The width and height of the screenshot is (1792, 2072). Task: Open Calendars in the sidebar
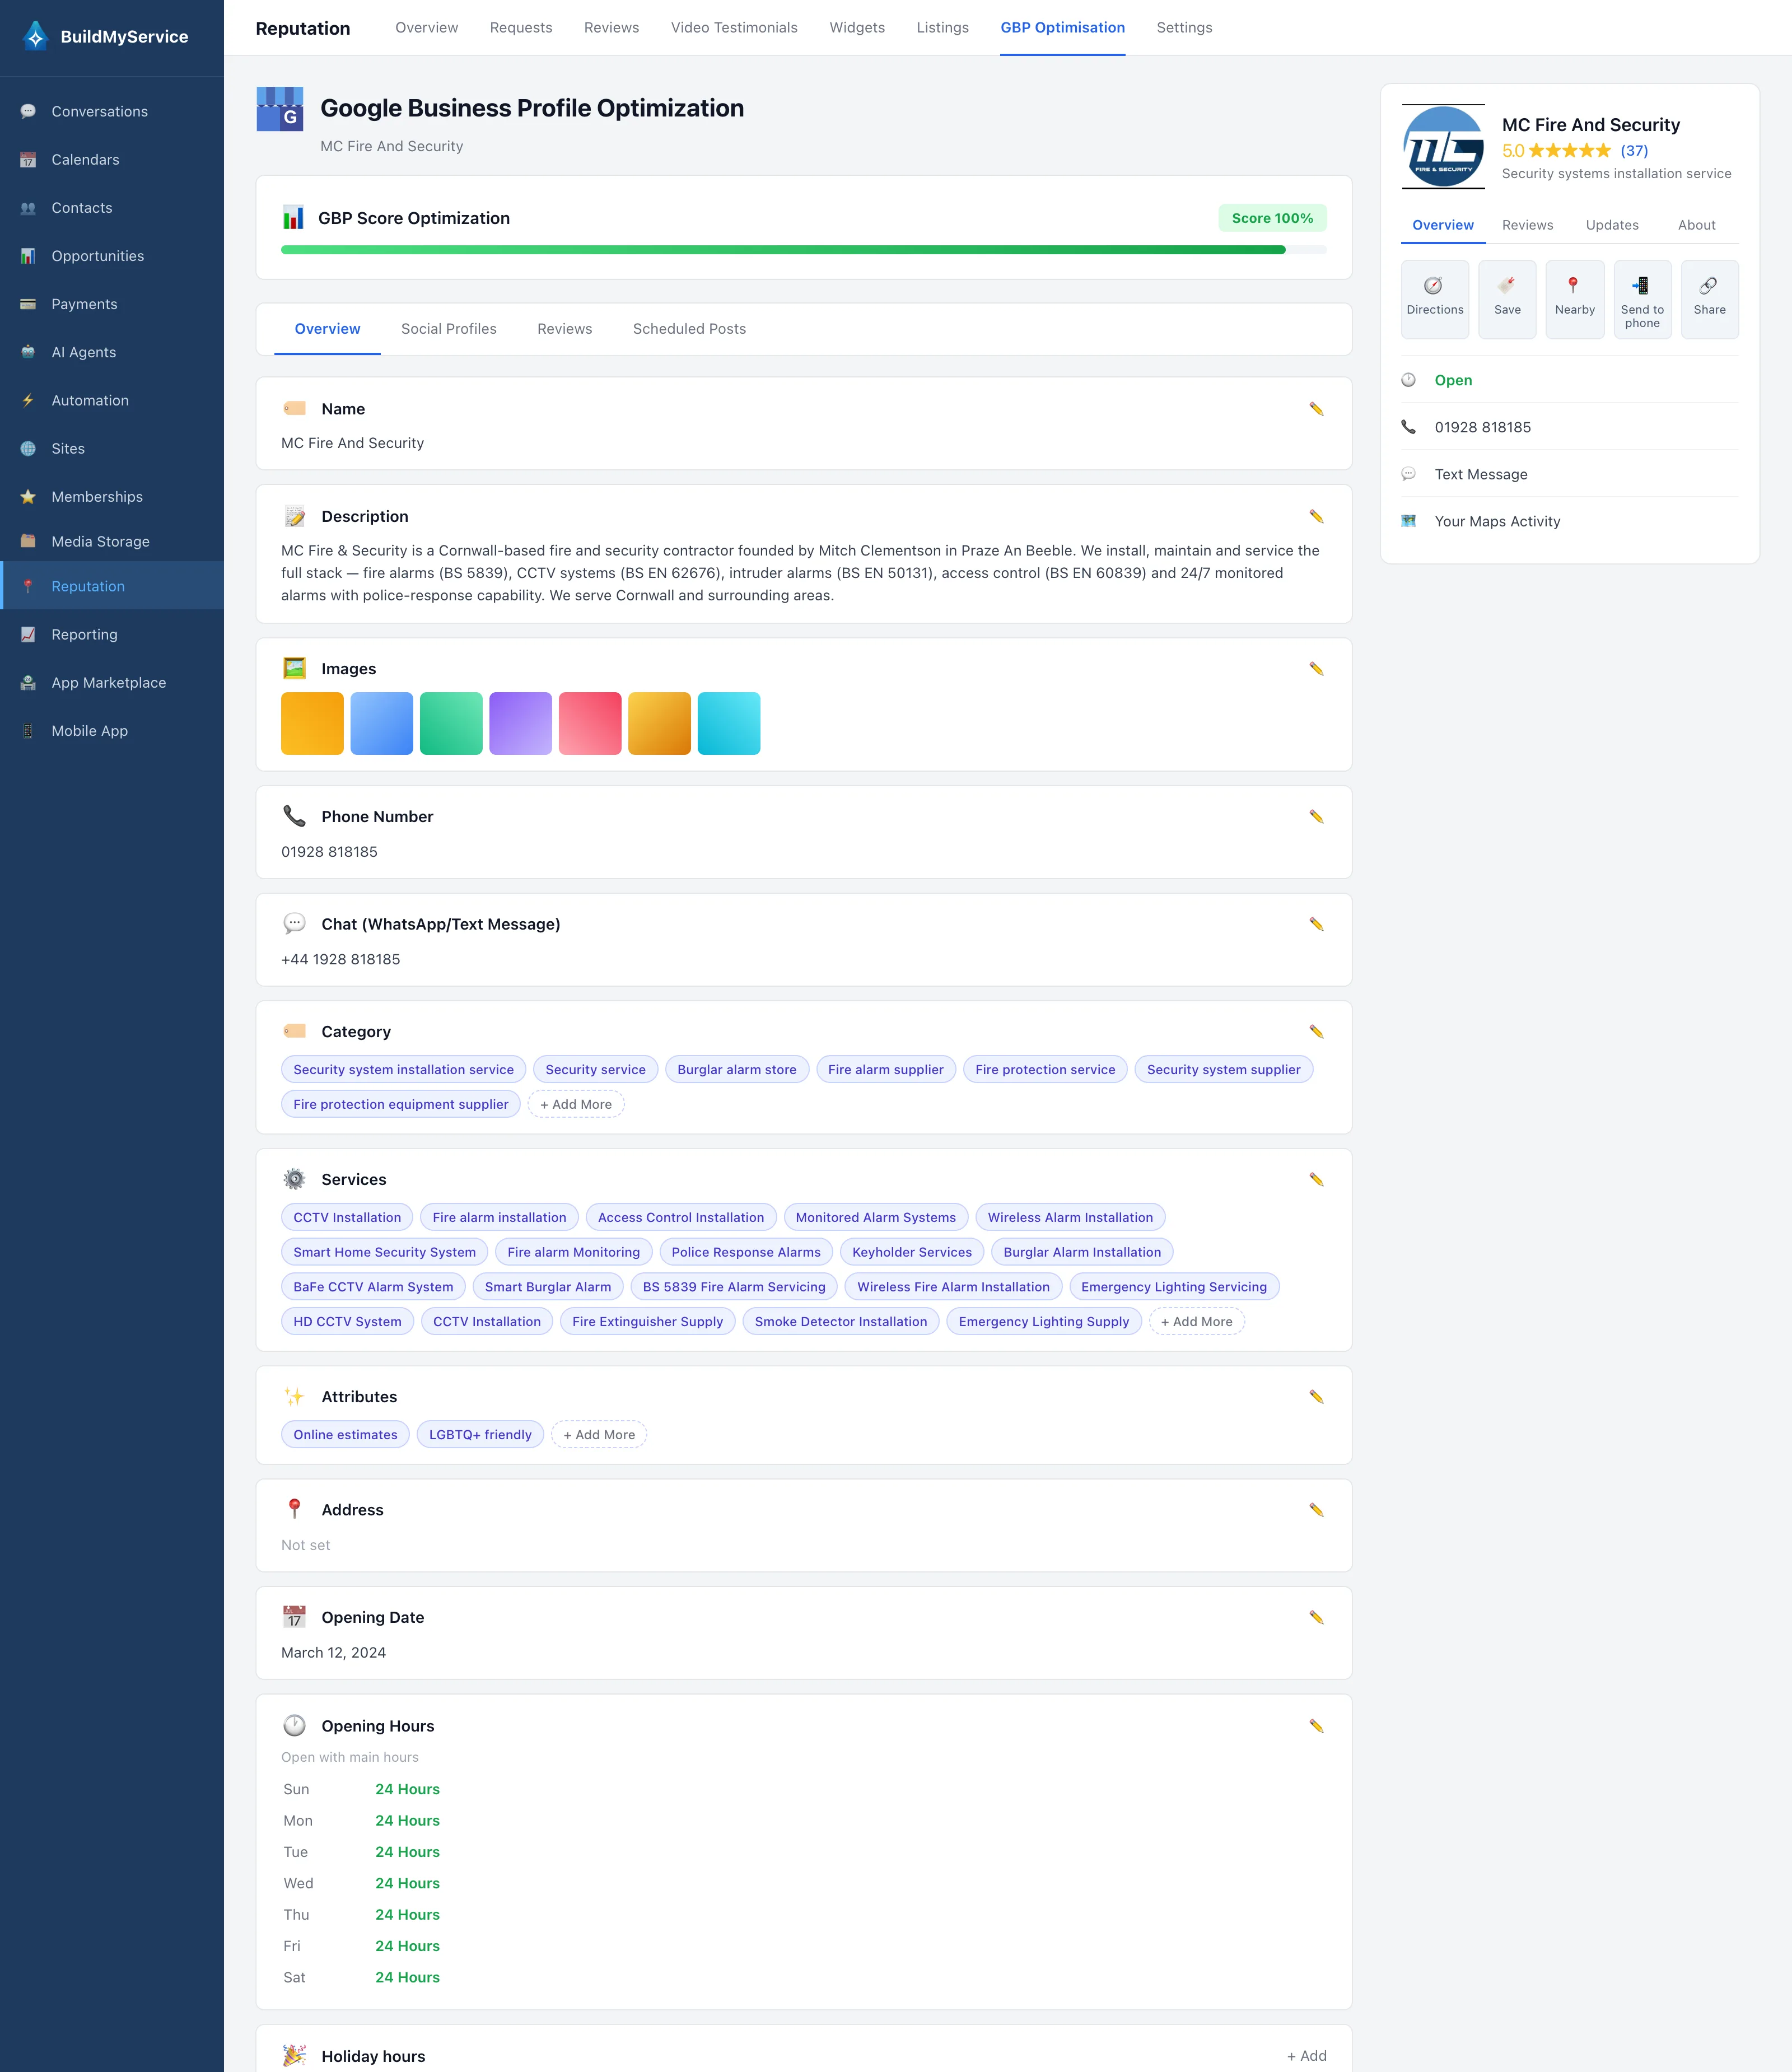pyautogui.click(x=112, y=159)
